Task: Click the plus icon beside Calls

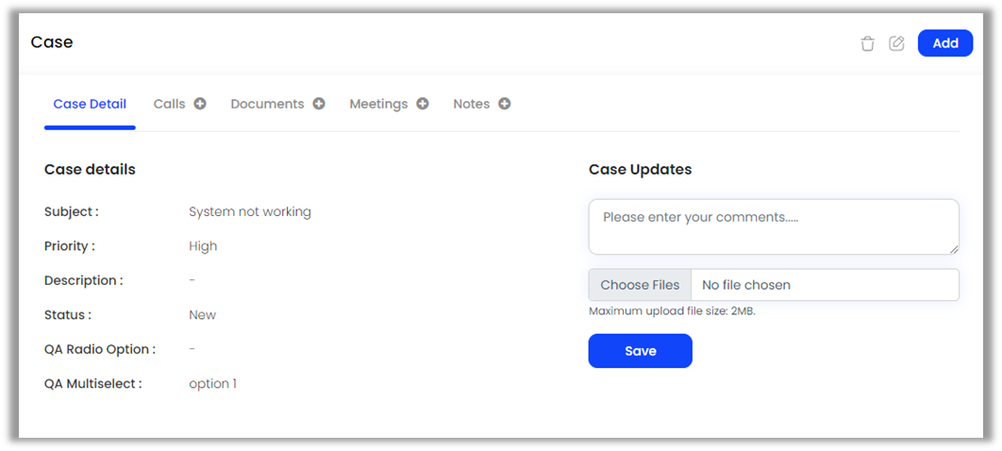Action: [200, 104]
